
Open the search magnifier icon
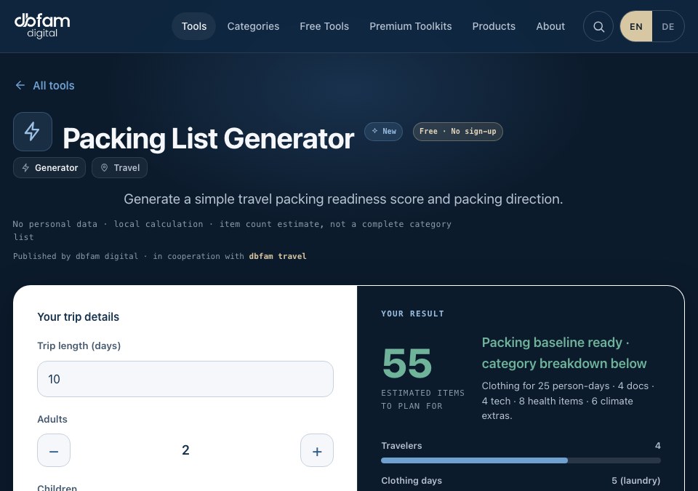(598, 27)
